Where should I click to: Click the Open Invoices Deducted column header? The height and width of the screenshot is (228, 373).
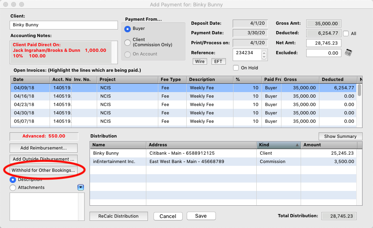coord(338,79)
